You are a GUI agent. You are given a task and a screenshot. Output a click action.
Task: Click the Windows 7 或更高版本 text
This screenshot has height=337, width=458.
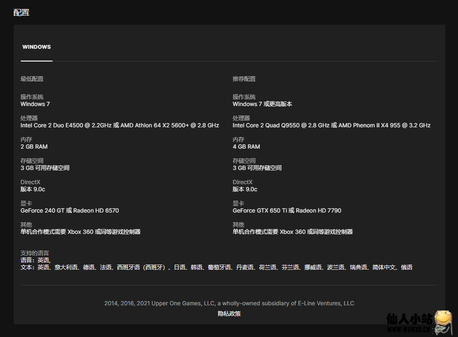(262, 104)
